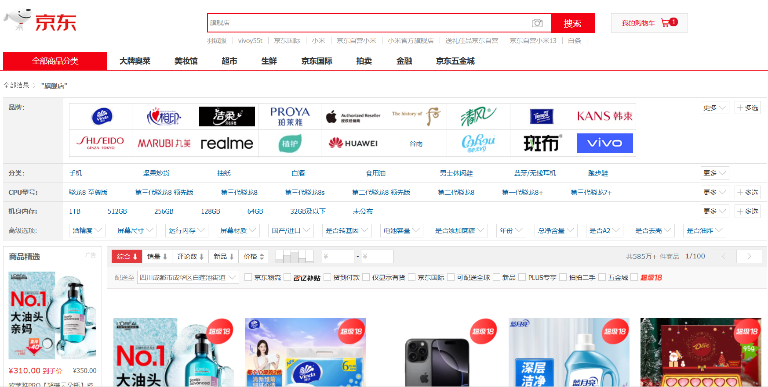Open the 屏幕尺寸 dropdown
The height and width of the screenshot is (387, 768).
click(135, 230)
